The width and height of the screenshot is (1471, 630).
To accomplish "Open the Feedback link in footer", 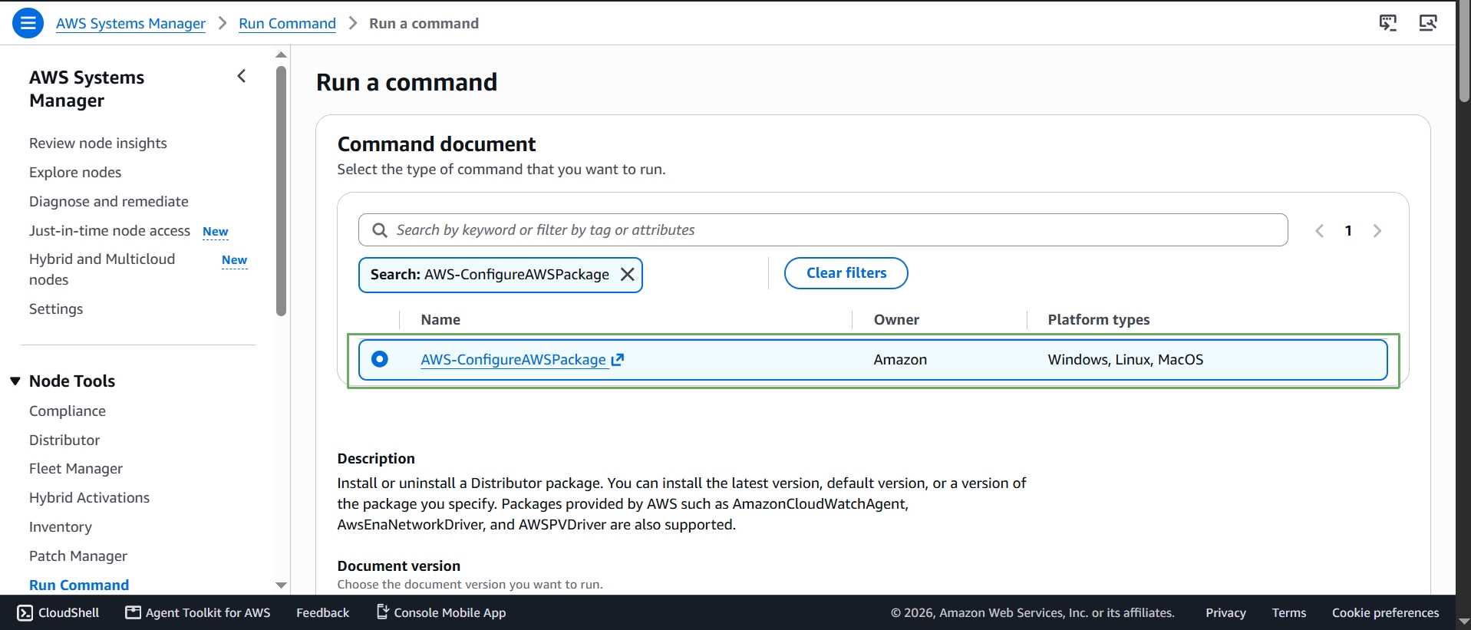I will 323,612.
